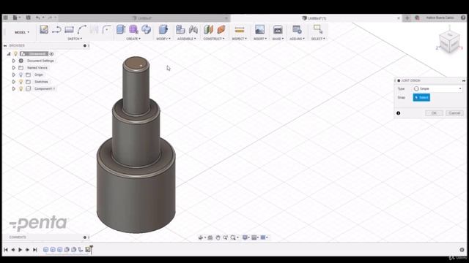Select the sketch Line tool
Screen dimensions: 469x263
[x=56, y=29]
